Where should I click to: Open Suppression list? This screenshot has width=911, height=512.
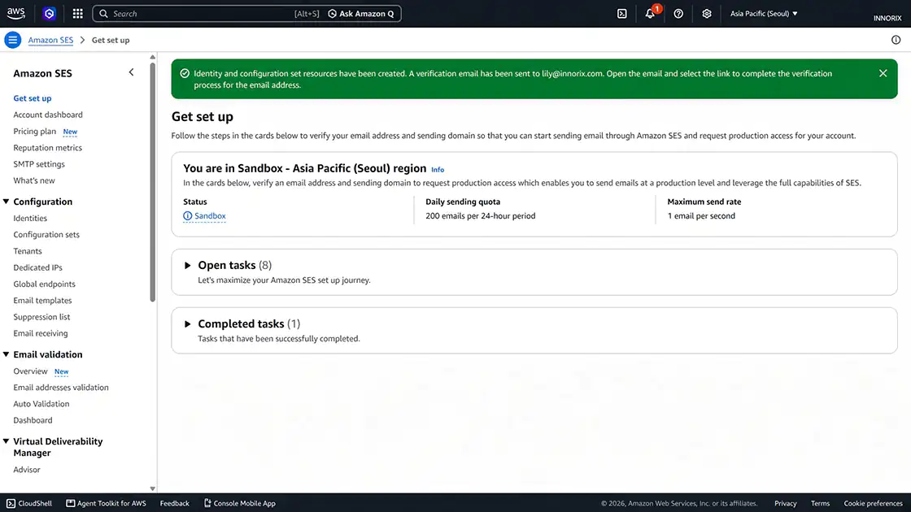coord(41,317)
